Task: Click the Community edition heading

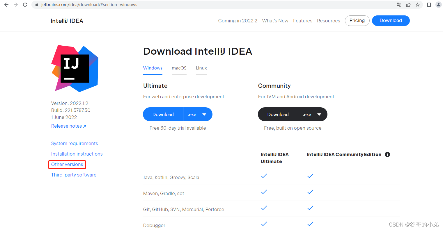Action: (274, 86)
